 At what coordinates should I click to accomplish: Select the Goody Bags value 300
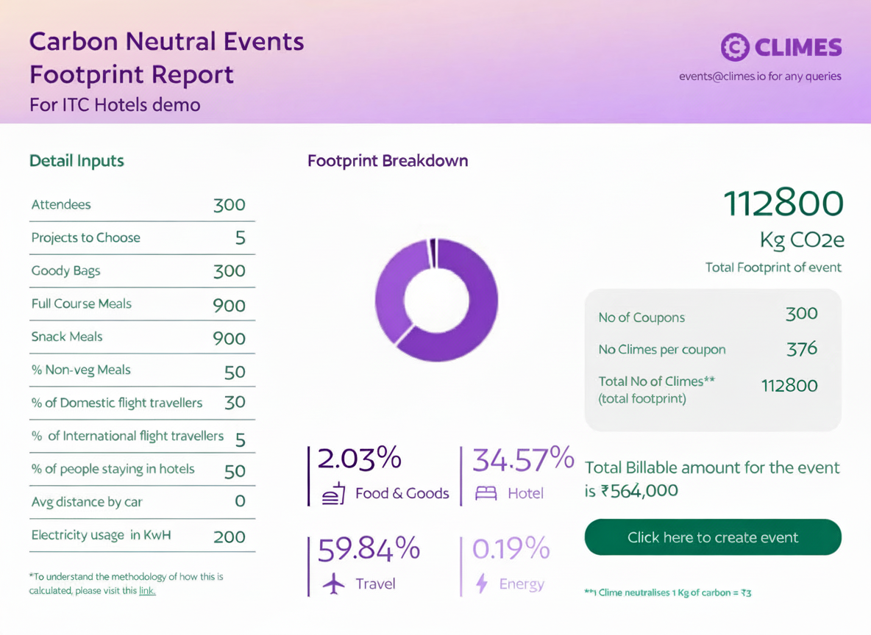tap(230, 271)
